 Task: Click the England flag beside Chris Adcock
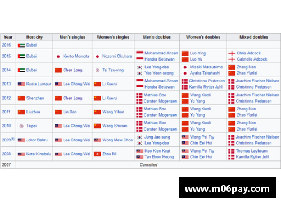click(232, 53)
